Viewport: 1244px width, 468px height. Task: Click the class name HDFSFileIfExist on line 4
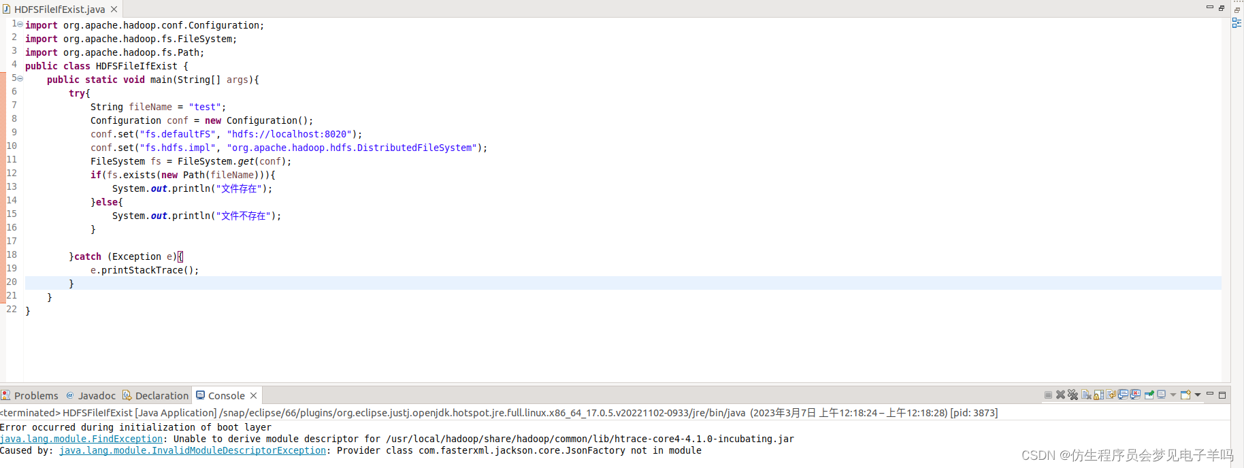point(137,66)
